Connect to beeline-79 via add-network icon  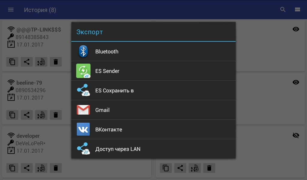[41, 115]
